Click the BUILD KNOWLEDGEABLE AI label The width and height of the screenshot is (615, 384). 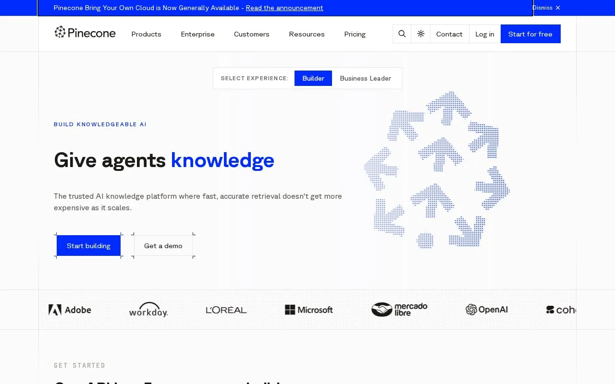click(x=100, y=124)
